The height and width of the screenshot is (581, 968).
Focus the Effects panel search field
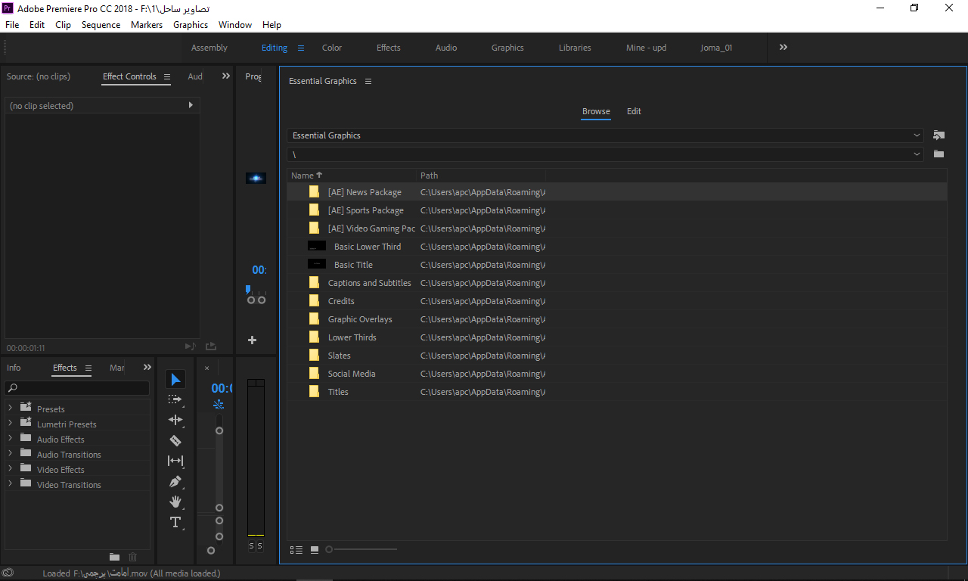click(x=77, y=388)
